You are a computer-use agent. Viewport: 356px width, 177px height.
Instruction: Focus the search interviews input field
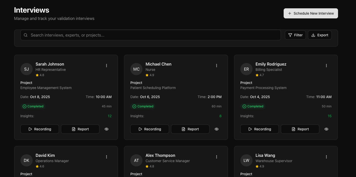point(151,35)
